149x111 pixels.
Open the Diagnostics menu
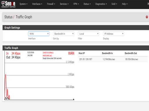pos(101,4)
